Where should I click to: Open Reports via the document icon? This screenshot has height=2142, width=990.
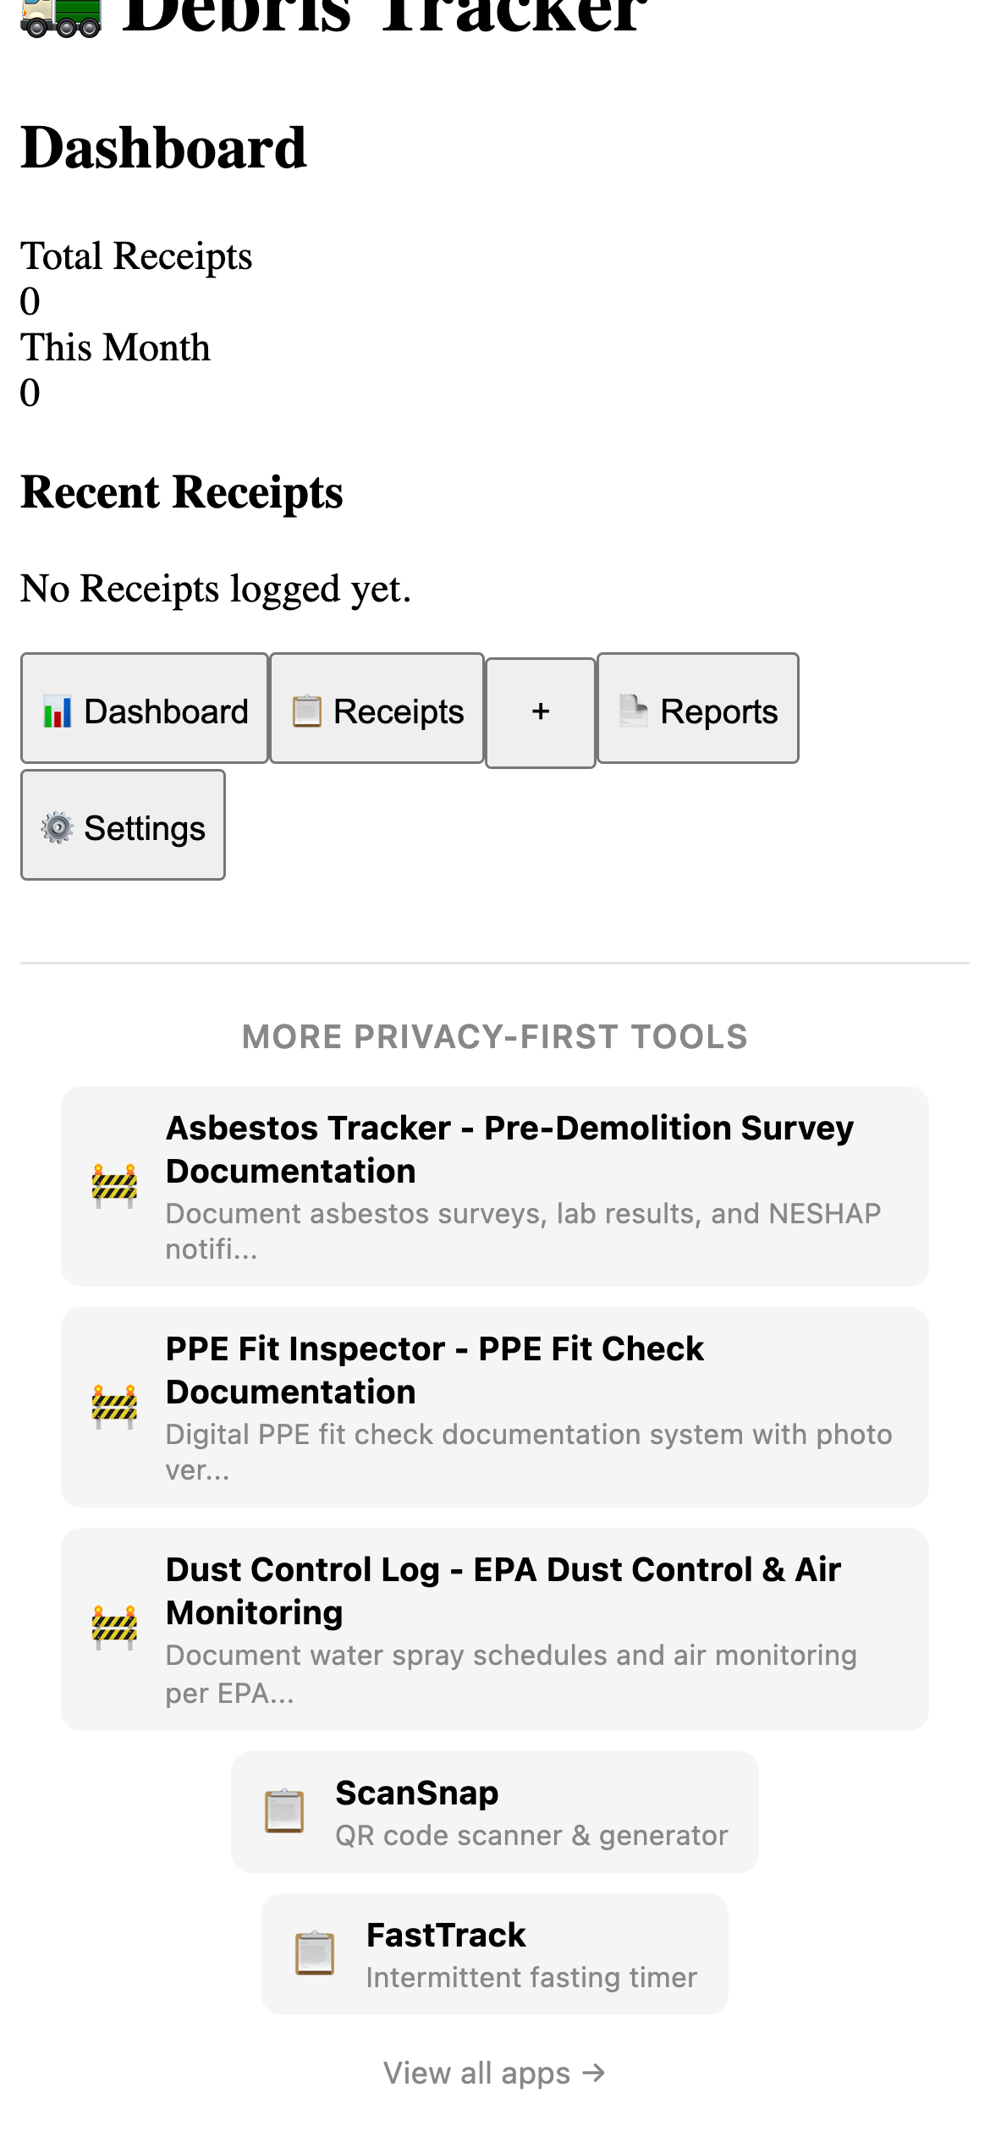(635, 710)
